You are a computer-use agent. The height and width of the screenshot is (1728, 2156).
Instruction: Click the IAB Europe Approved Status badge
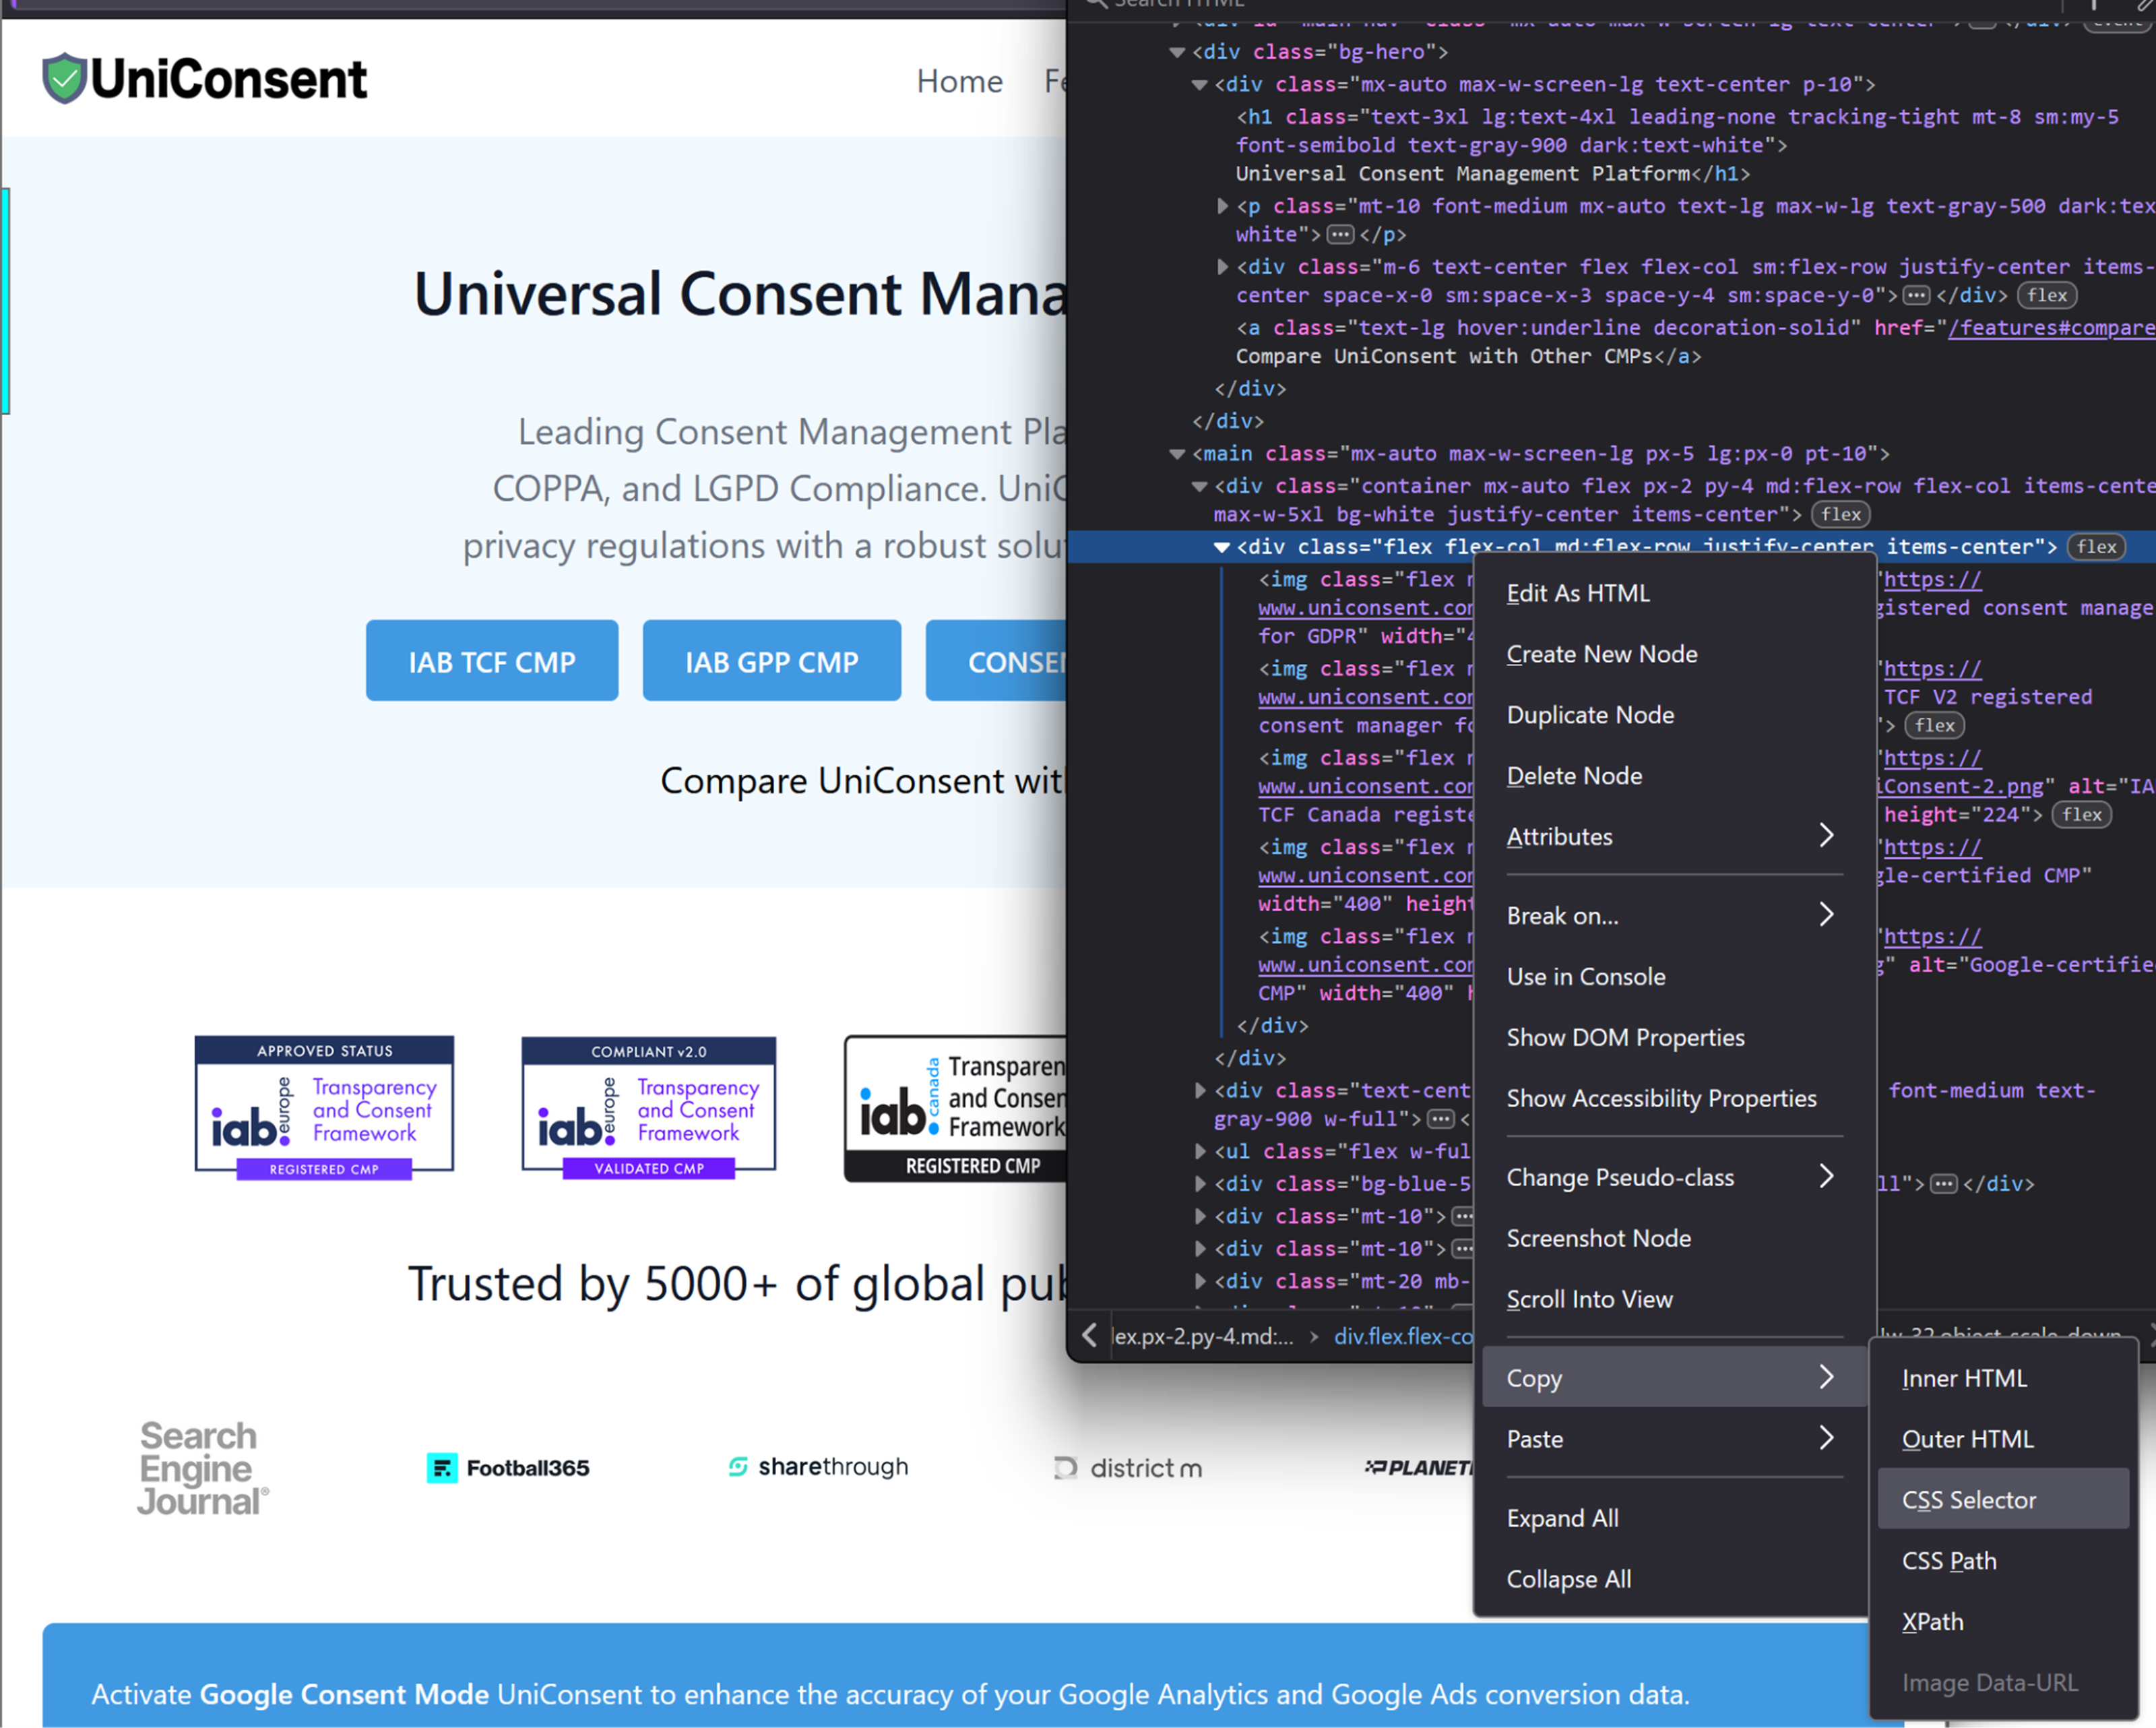tap(324, 1108)
